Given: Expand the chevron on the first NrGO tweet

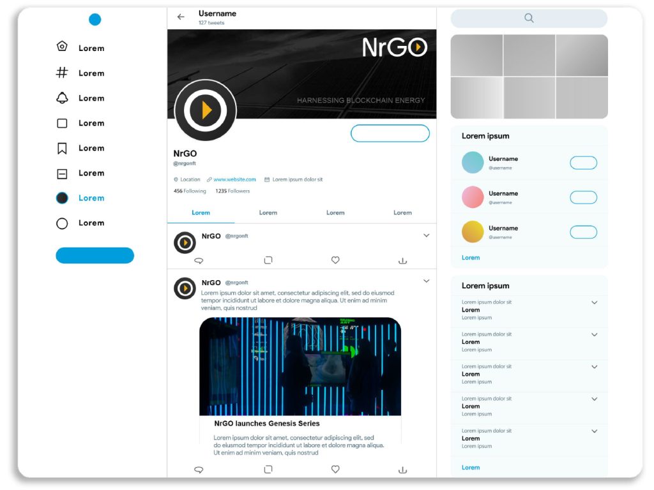Looking at the screenshot, I should 426,235.
